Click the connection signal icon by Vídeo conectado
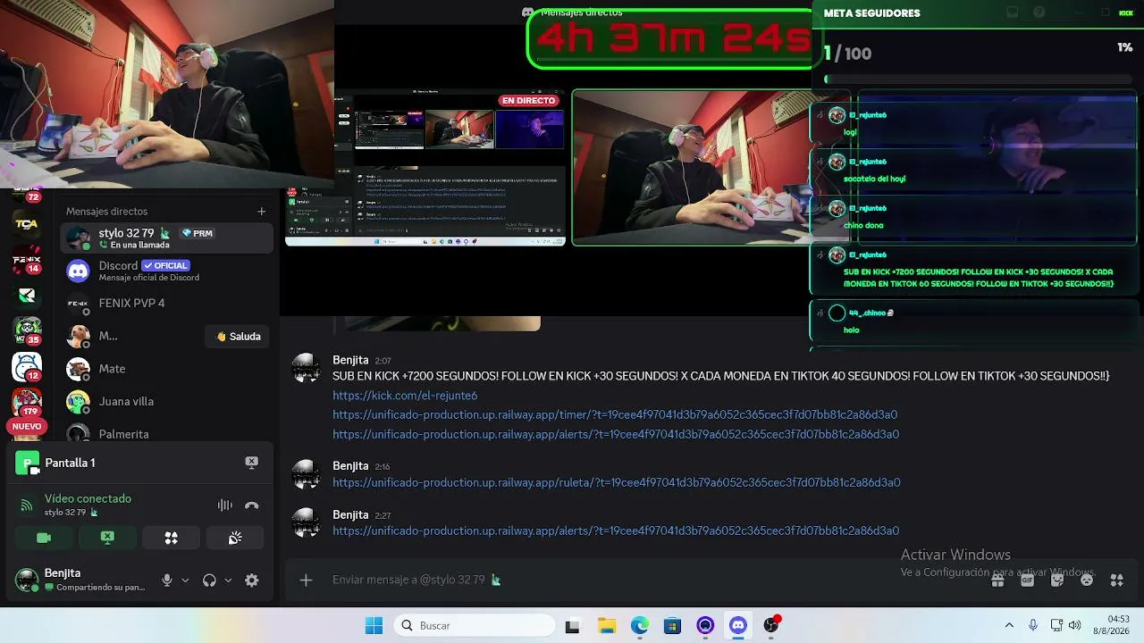1144x643 pixels. 27,505
